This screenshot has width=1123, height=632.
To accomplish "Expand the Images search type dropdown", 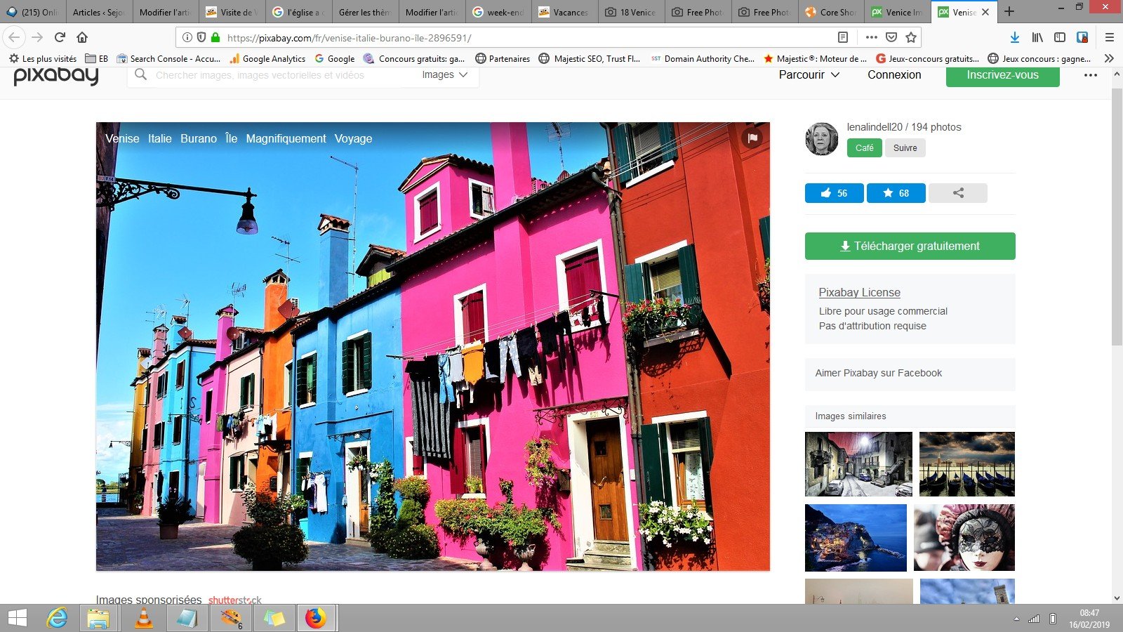I will click(444, 75).
